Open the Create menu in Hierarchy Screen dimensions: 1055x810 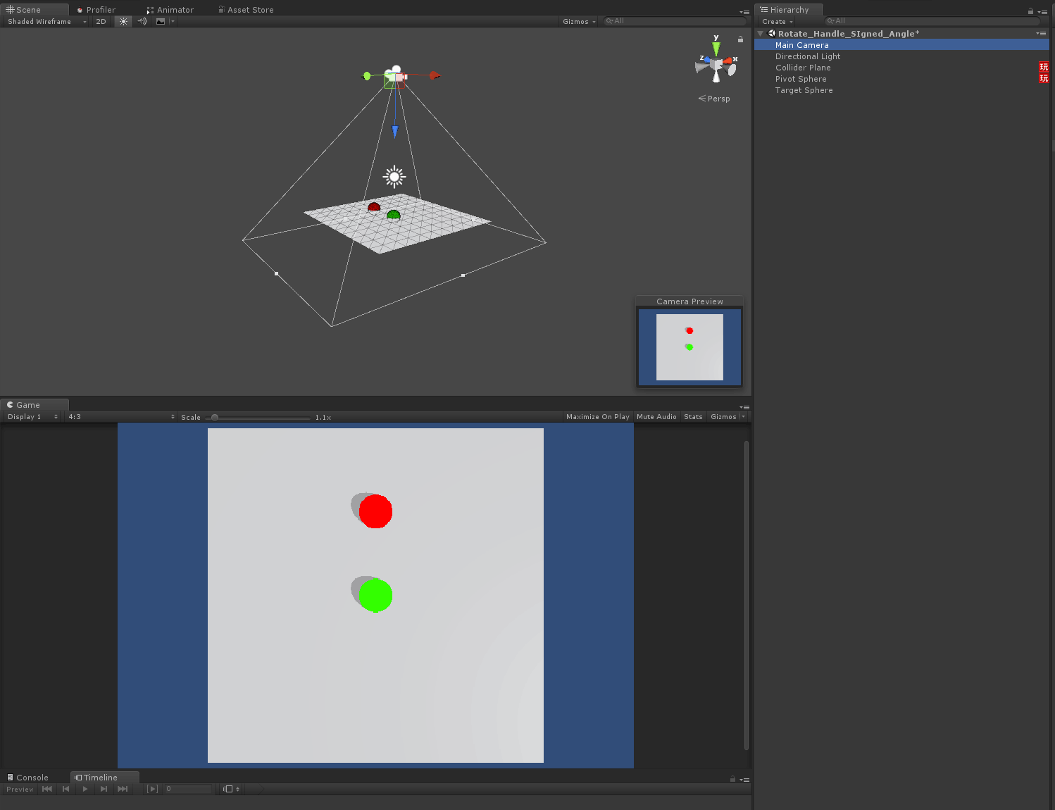778,21
